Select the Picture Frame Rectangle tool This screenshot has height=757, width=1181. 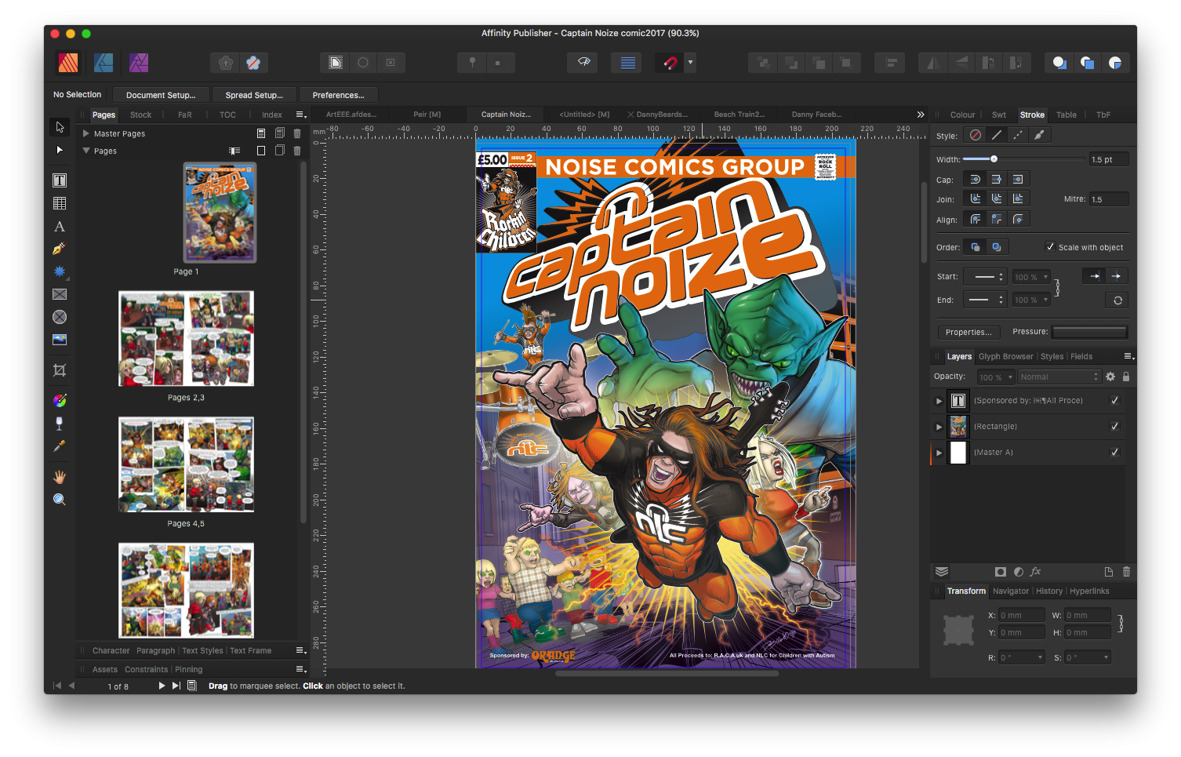point(60,294)
